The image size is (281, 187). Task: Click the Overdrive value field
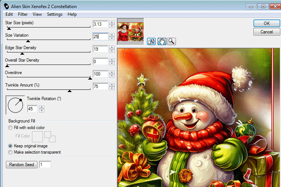tap(100, 74)
